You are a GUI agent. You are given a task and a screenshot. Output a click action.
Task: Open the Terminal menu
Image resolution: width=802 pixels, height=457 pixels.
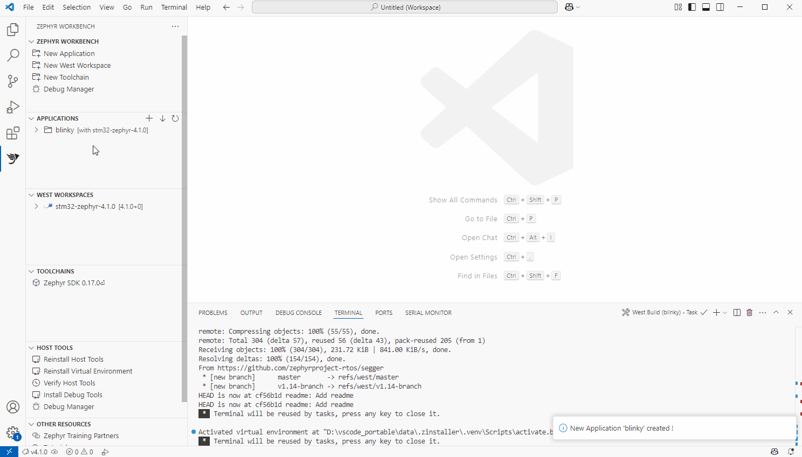[x=174, y=7]
